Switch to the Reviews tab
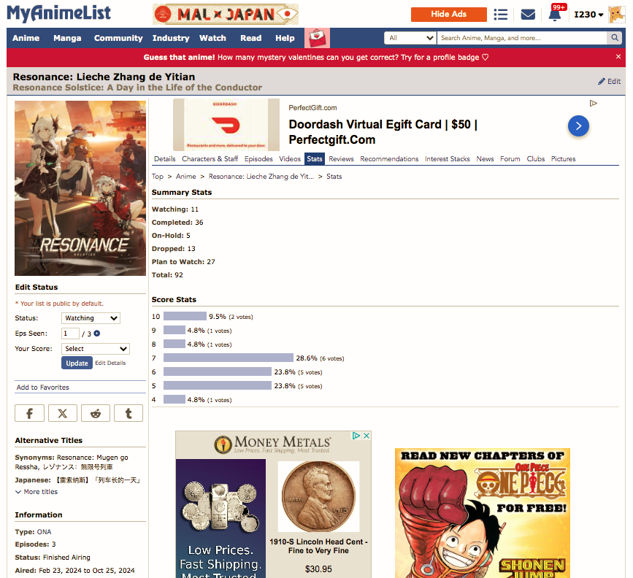633x578 pixels. point(341,159)
